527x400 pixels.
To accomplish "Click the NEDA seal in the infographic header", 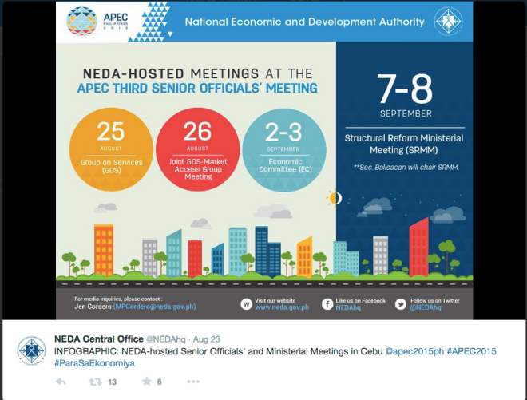I will pyautogui.click(x=448, y=21).
